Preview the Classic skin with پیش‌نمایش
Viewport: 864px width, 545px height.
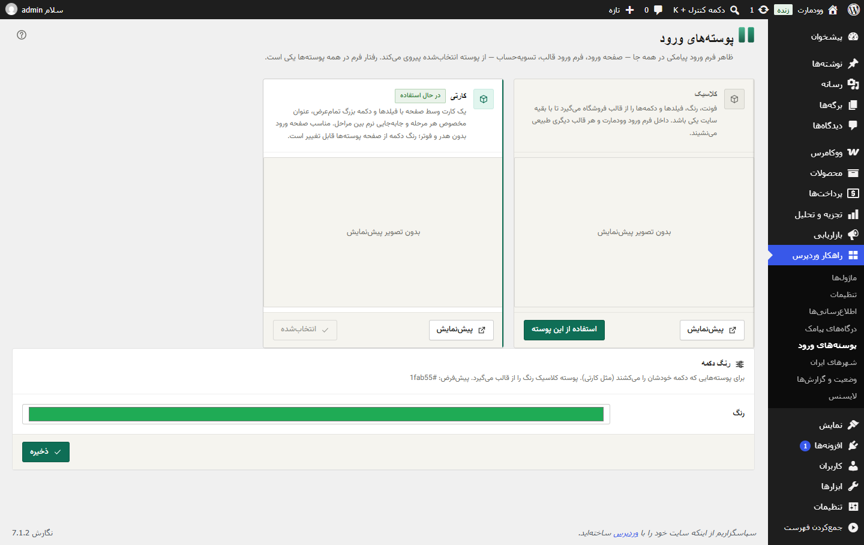tap(712, 330)
